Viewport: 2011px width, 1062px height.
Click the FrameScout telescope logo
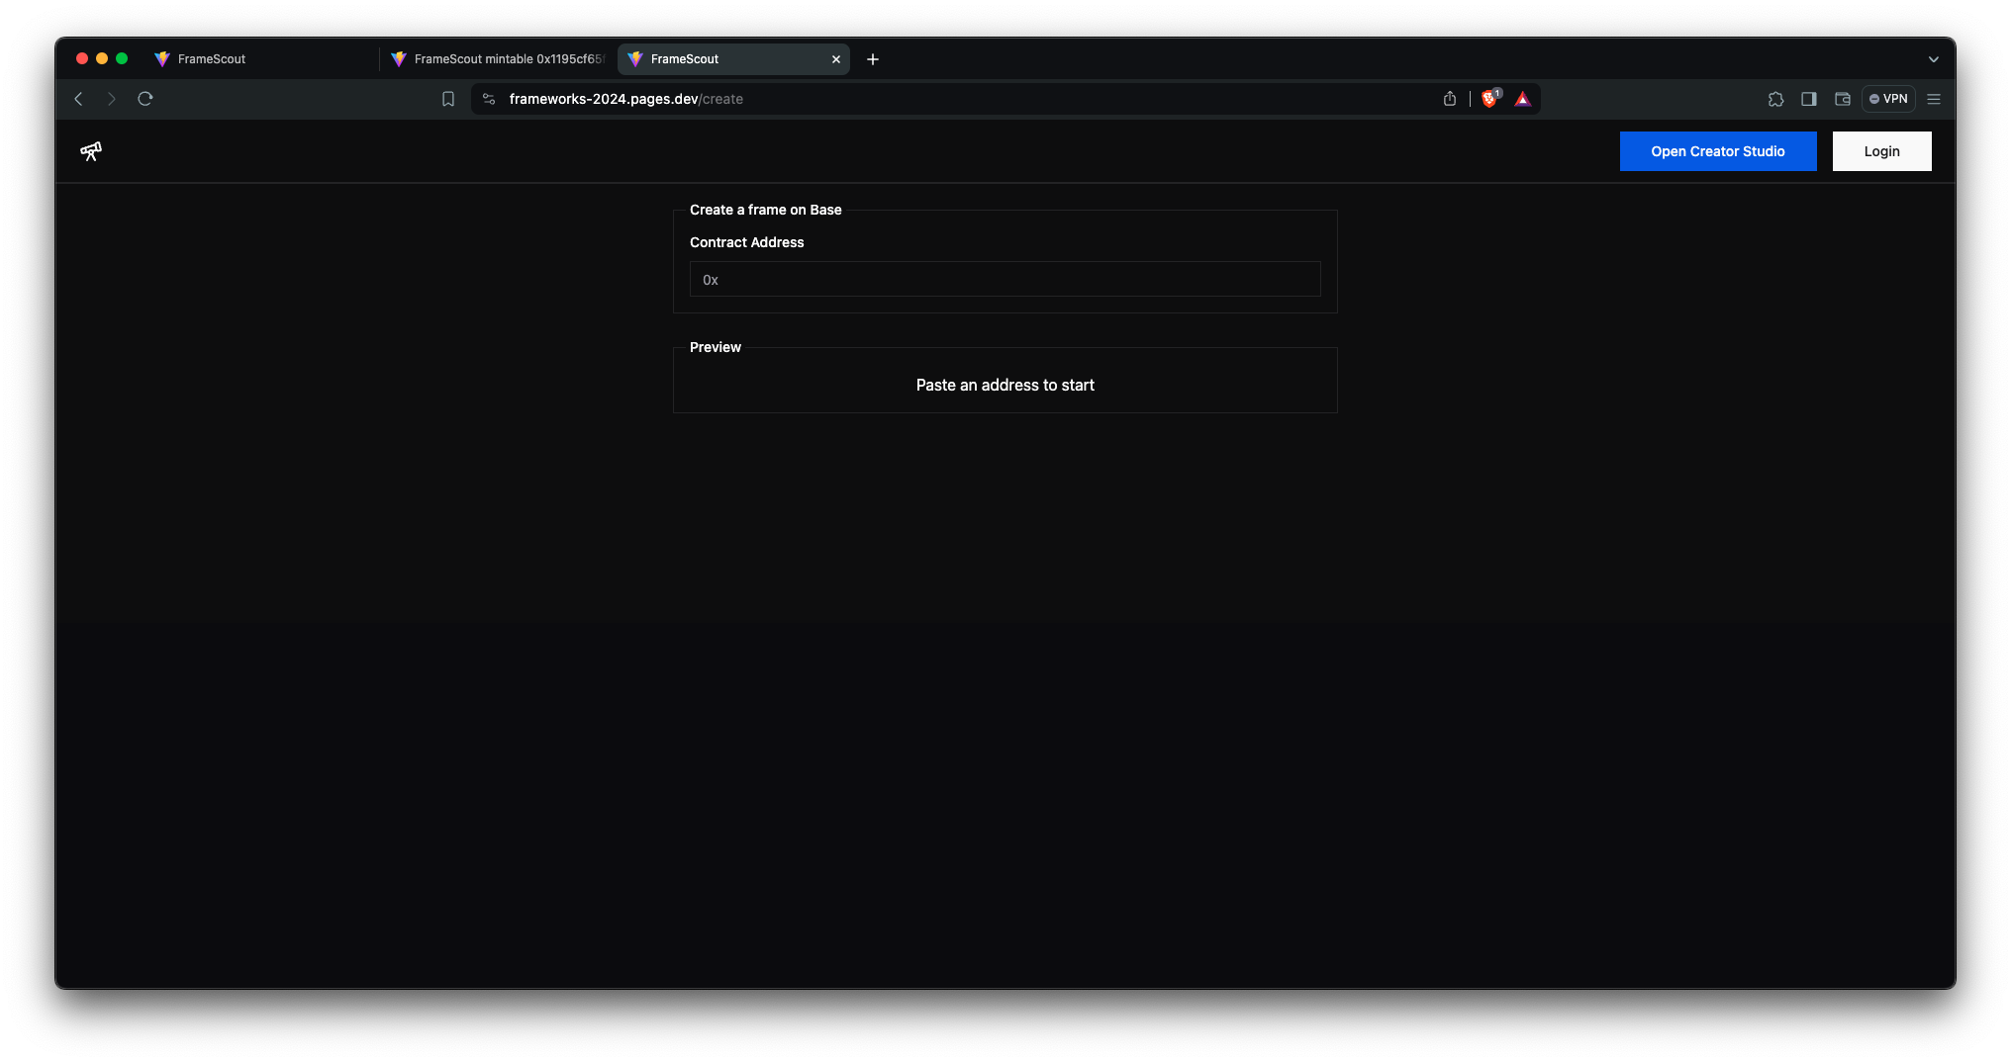point(91,151)
